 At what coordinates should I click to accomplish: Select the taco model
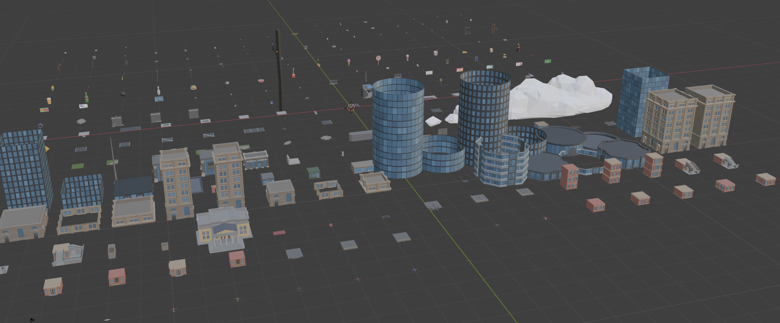53,88
